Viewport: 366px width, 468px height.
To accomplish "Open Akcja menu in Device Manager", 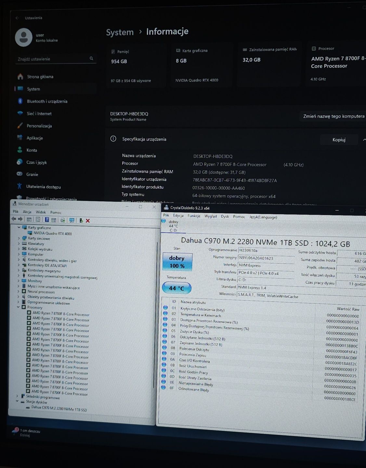I will (x=27, y=212).
